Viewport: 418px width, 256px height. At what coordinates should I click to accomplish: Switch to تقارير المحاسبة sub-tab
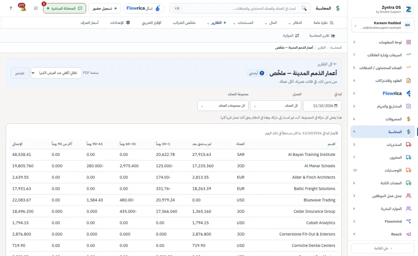point(322,35)
